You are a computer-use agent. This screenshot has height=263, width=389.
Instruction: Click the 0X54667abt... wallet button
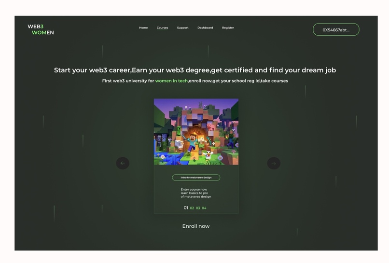click(336, 29)
